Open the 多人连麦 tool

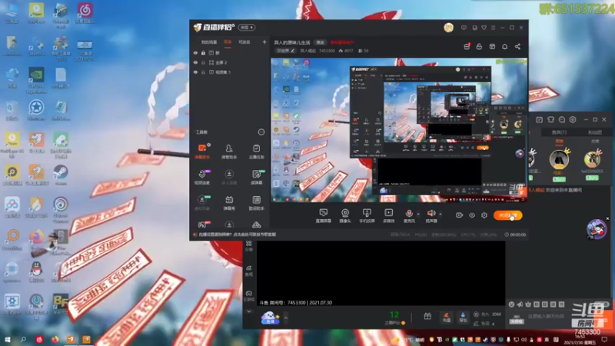point(229,177)
